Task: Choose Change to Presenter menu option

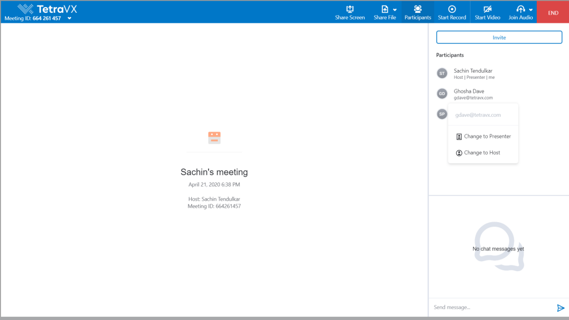Action: (483, 137)
